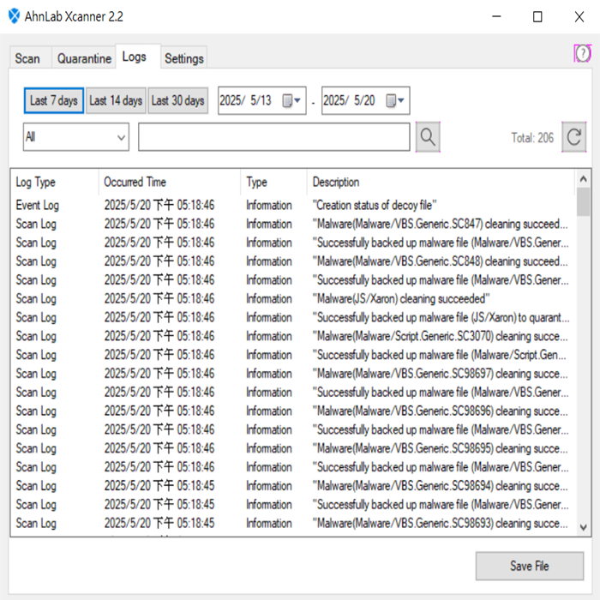Viewport: 600px width, 600px height.
Task: Select 'Malware(JS/Xaron) cleaning succeeded' row
Action: click(x=293, y=299)
